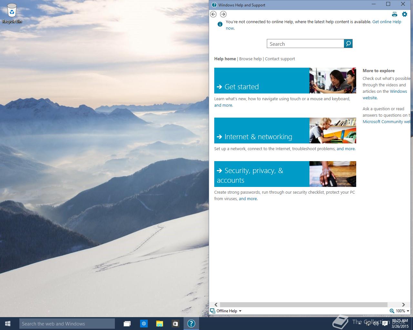Open the Windows Start button
Image resolution: width=413 pixels, height=330 pixels.
point(8,324)
